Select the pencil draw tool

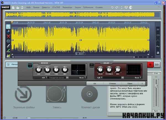pos(8,46)
